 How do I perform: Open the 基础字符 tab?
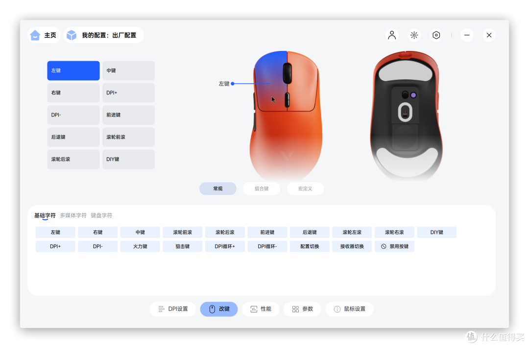pos(45,215)
